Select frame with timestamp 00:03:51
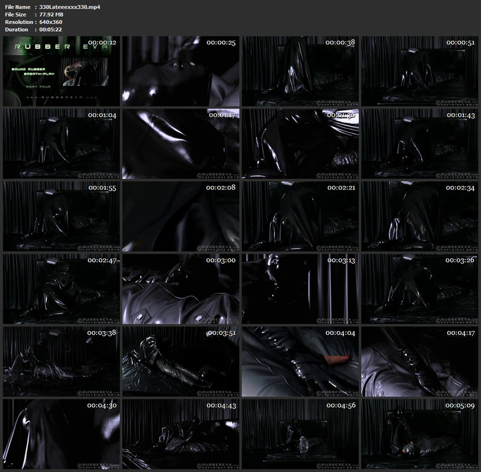The height and width of the screenshot is (472, 481). (x=181, y=361)
